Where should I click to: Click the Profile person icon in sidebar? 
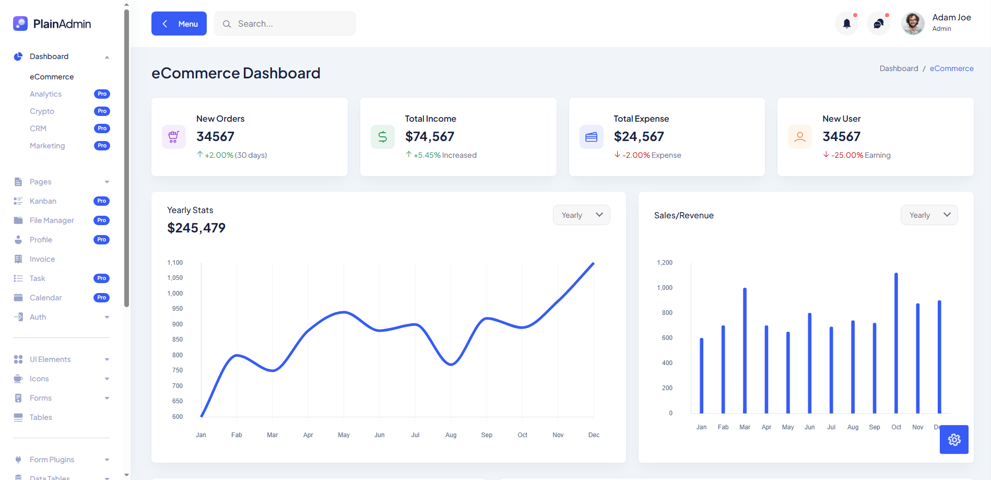tap(18, 240)
